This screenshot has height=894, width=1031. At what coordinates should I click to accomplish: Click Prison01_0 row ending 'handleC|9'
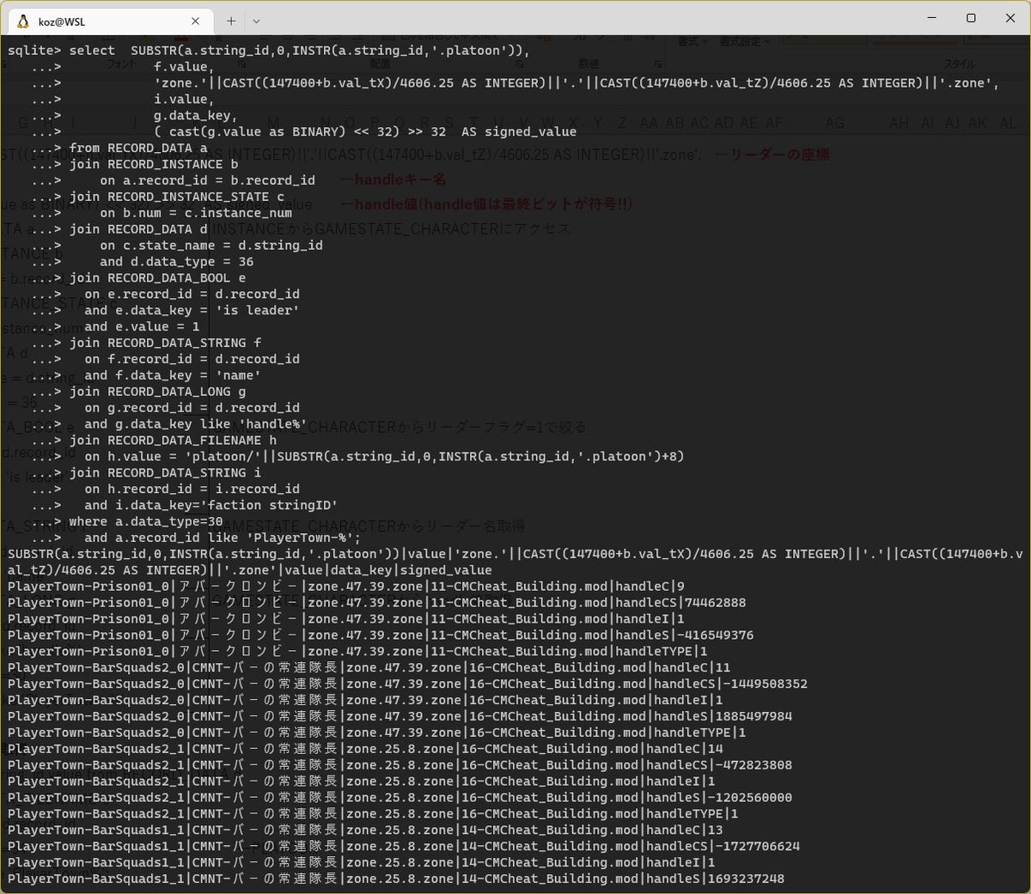(x=346, y=587)
